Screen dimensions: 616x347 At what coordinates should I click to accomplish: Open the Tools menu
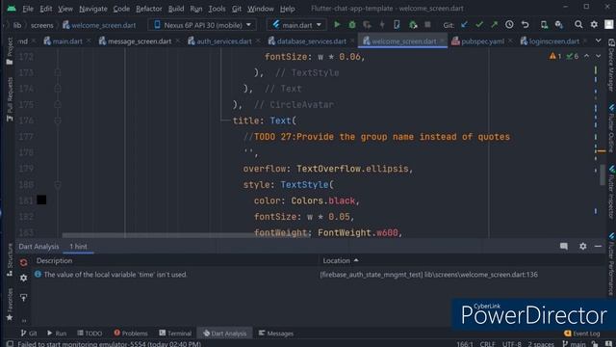click(217, 9)
